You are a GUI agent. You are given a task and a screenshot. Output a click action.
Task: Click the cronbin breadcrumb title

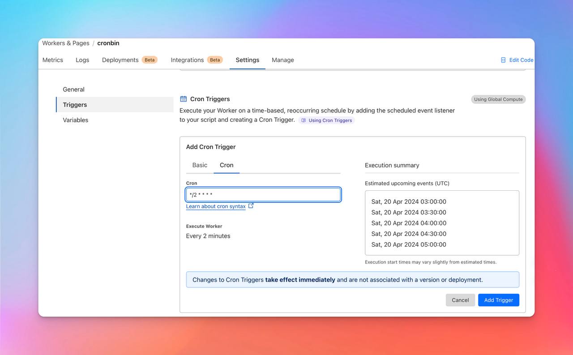(108, 43)
